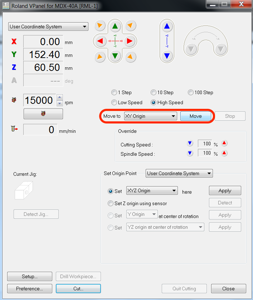
Task: Click the VPanel title bar app icon
Action: [6, 5]
